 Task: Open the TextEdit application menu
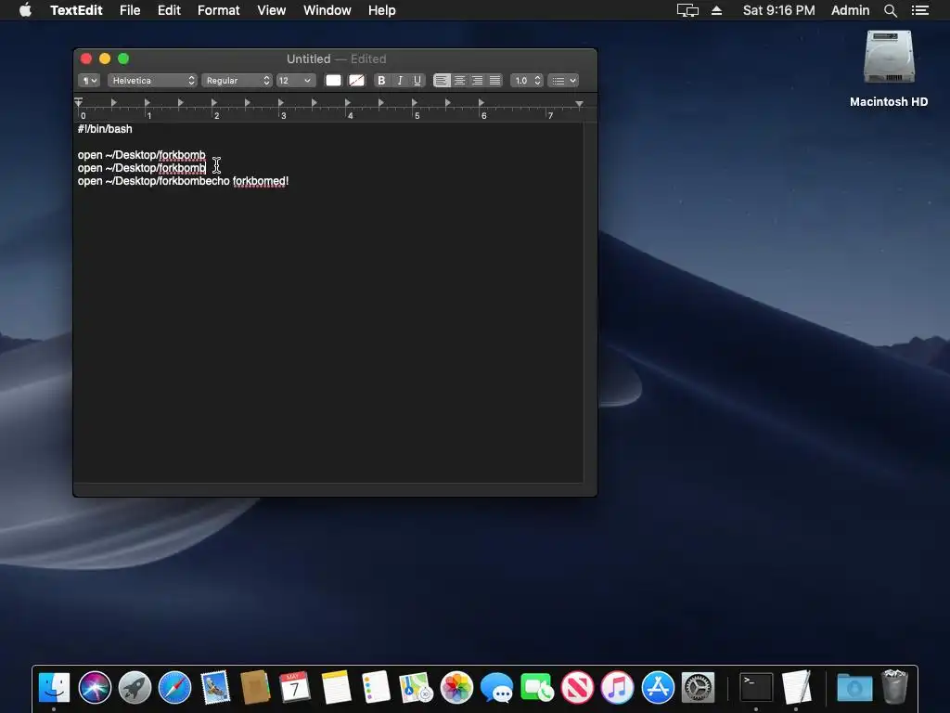pyautogui.click(x=76, y=10)
